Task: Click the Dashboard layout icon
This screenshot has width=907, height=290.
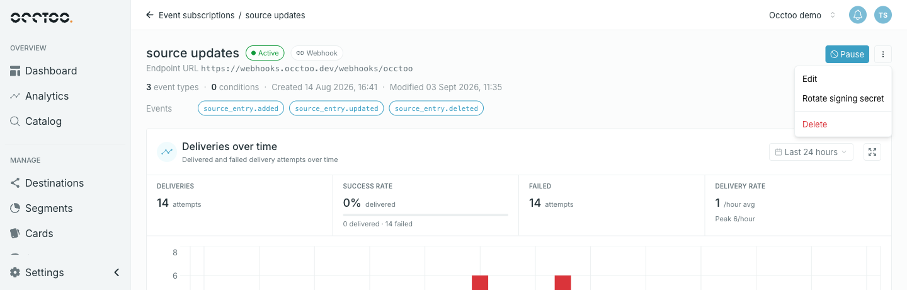Action: 15,71
